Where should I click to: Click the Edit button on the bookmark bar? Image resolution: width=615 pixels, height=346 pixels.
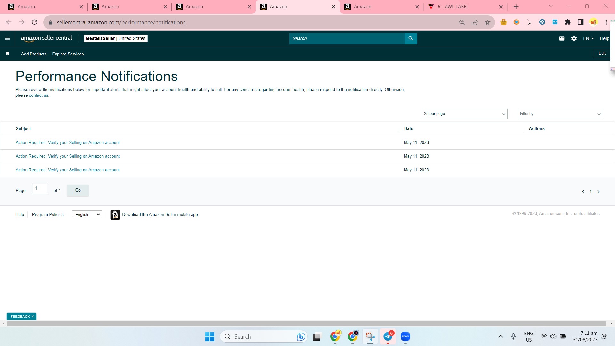click(x=602, y=54)
